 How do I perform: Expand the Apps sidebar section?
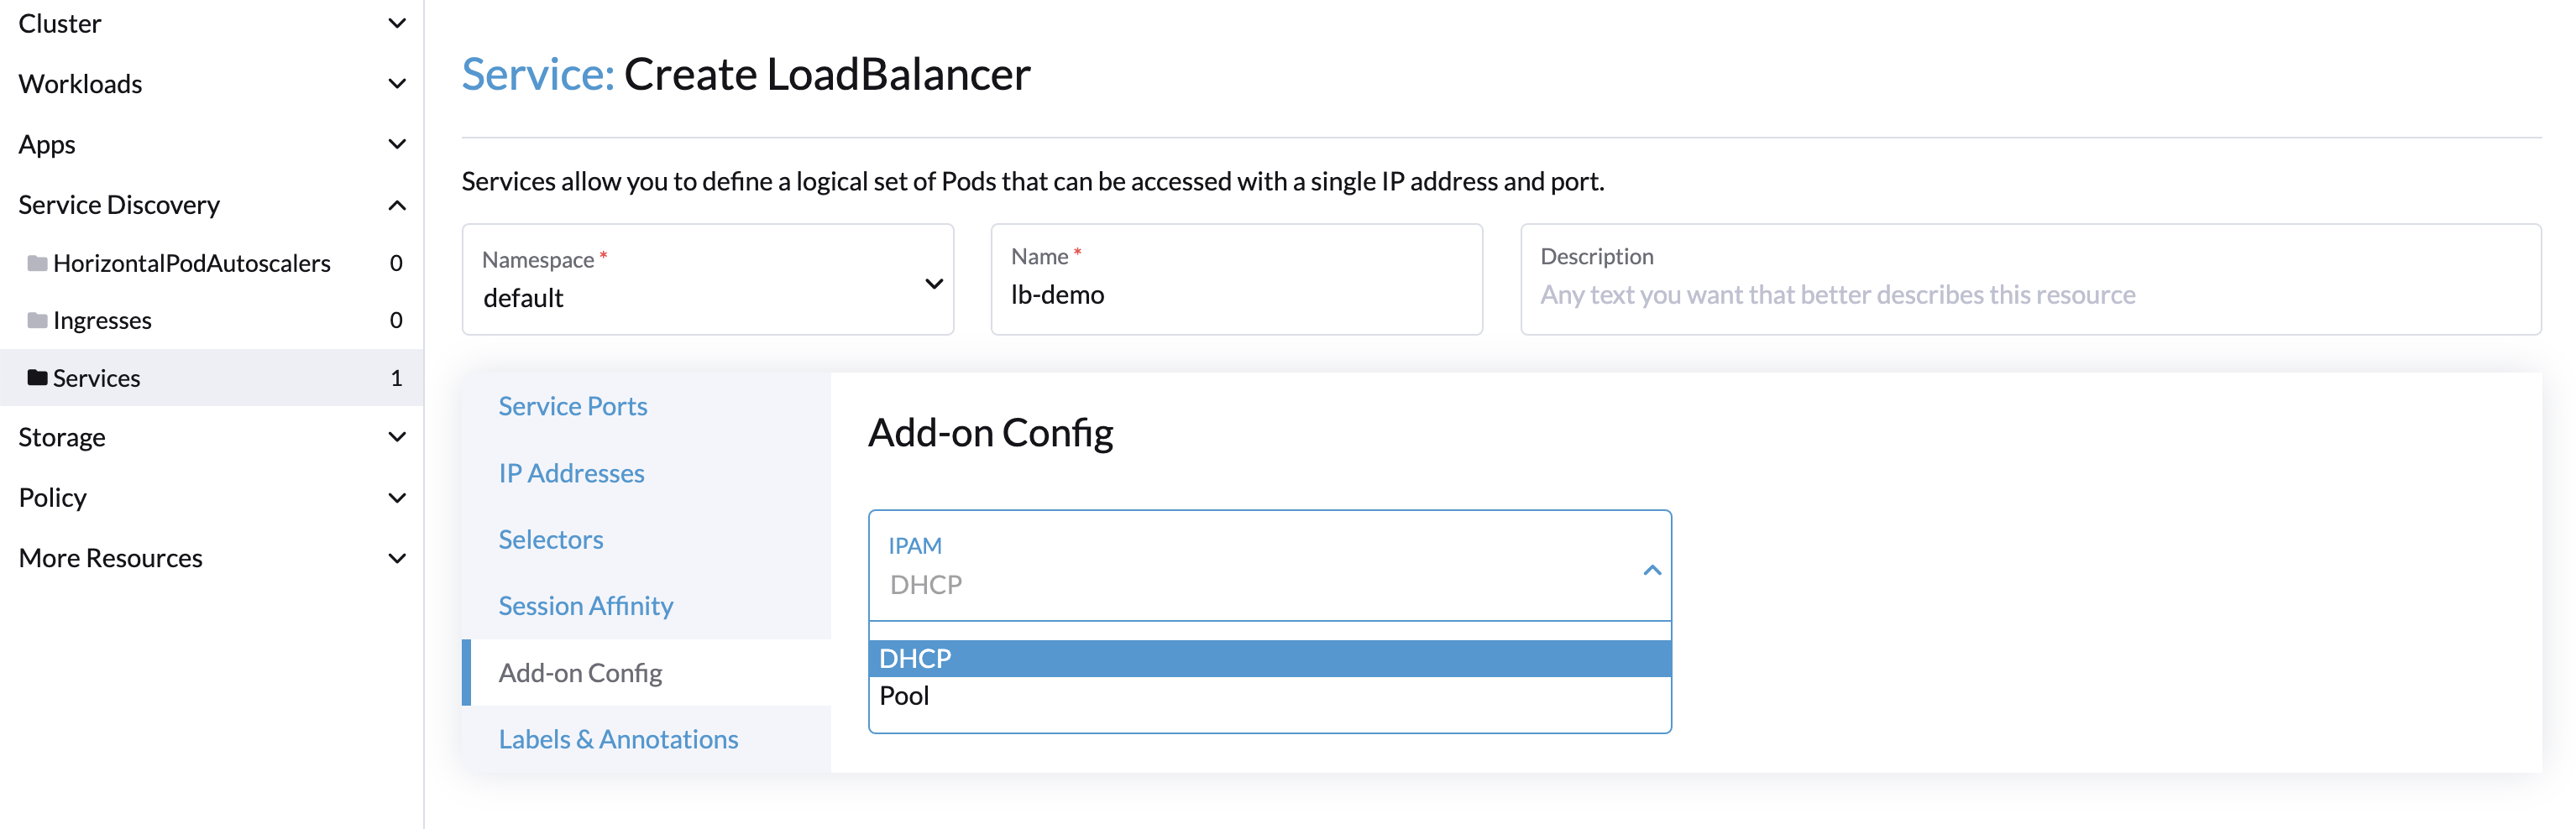click(396, 143)
